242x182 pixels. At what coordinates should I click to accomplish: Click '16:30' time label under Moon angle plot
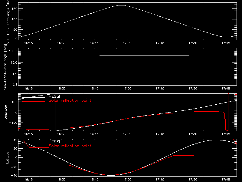[x=61, y=89]
